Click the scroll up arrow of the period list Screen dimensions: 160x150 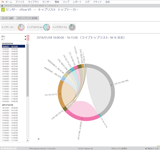(27, 42)
